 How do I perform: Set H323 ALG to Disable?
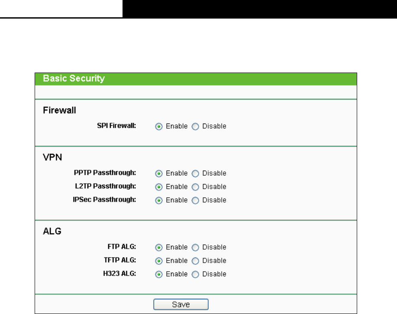coord(195,274)
